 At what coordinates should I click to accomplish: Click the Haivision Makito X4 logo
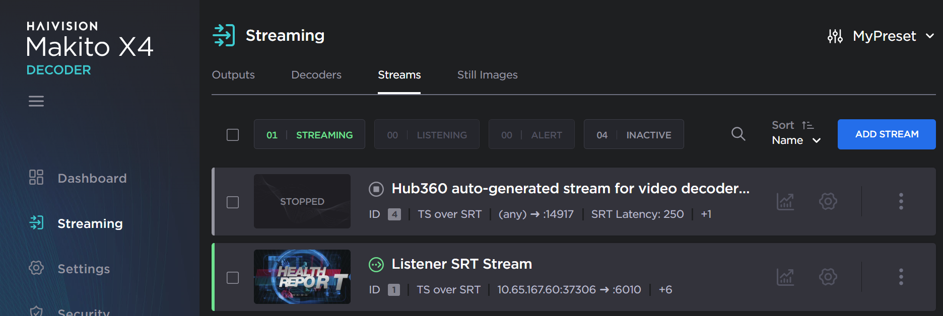pyautogui.click(x=90, y=48)
